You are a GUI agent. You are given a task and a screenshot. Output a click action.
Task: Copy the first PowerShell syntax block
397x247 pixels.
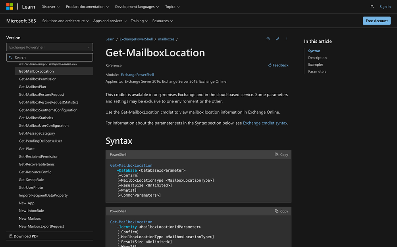pyautogui.click(x=281, y=154)
